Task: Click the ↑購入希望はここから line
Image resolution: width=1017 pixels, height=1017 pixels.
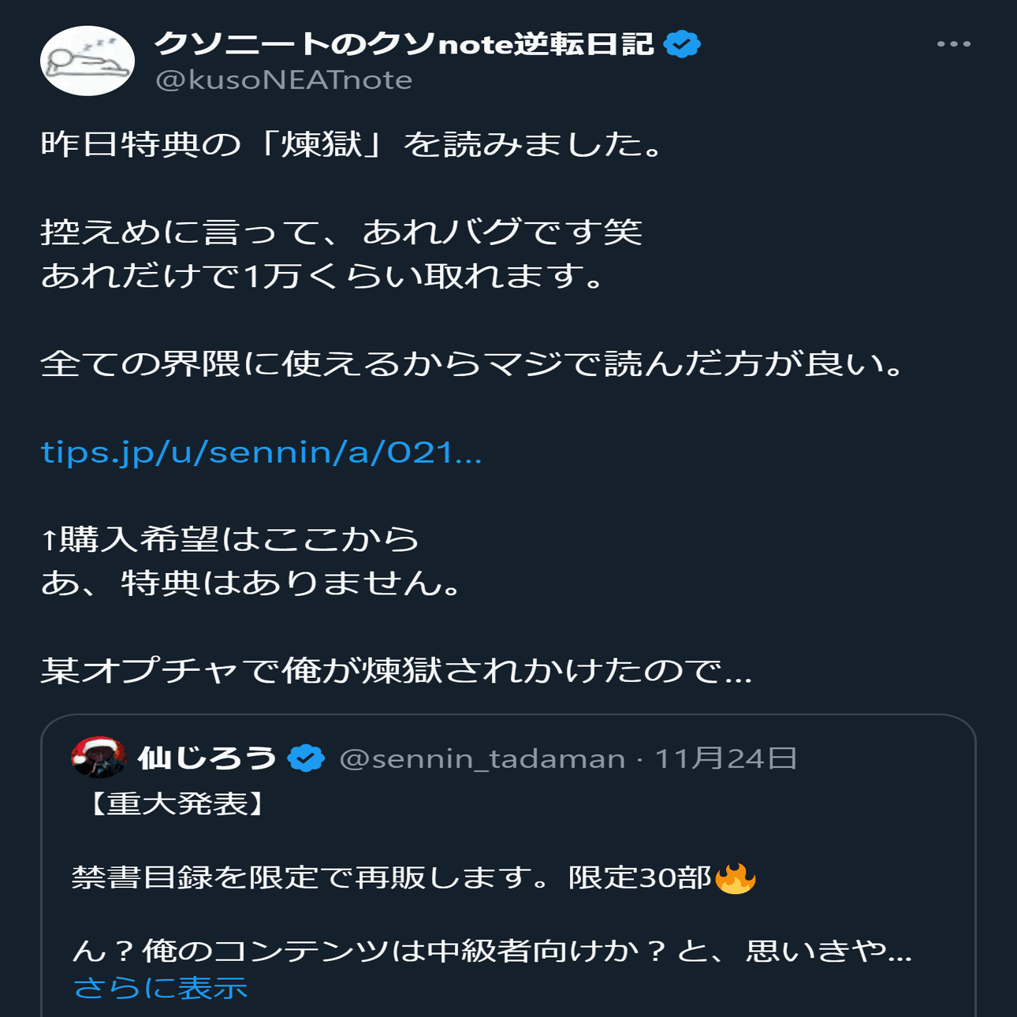Action: (x=230, y=539)
